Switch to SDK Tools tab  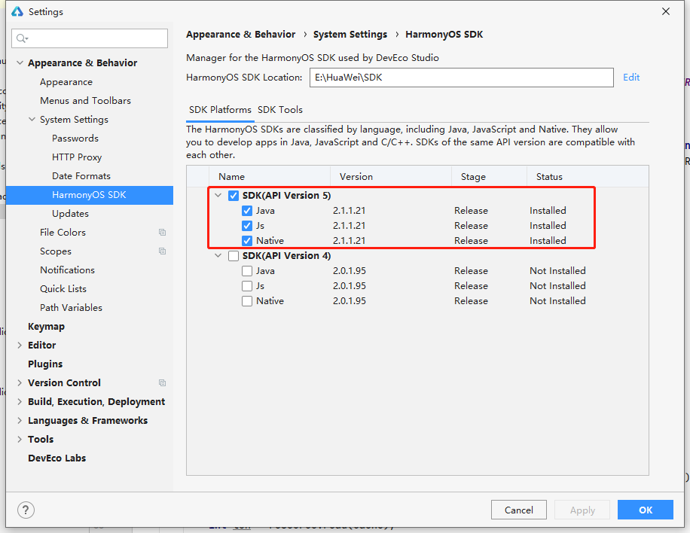[x=280, y=109]
